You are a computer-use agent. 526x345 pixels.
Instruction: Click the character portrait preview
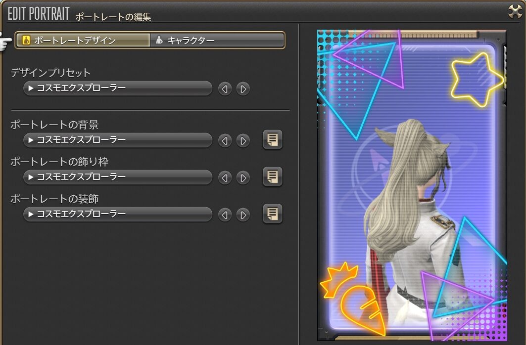pos(412,185)
